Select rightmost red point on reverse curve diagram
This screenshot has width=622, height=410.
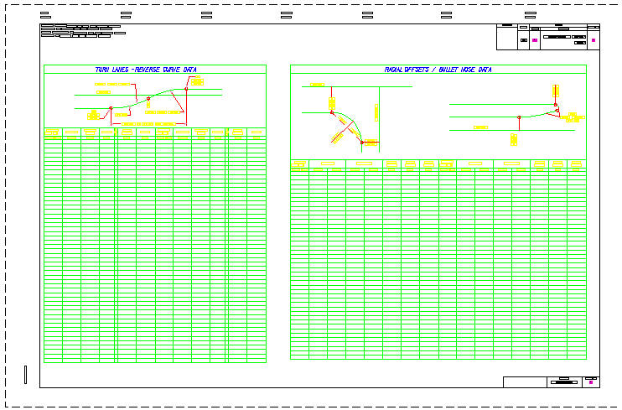pos(186,89)
